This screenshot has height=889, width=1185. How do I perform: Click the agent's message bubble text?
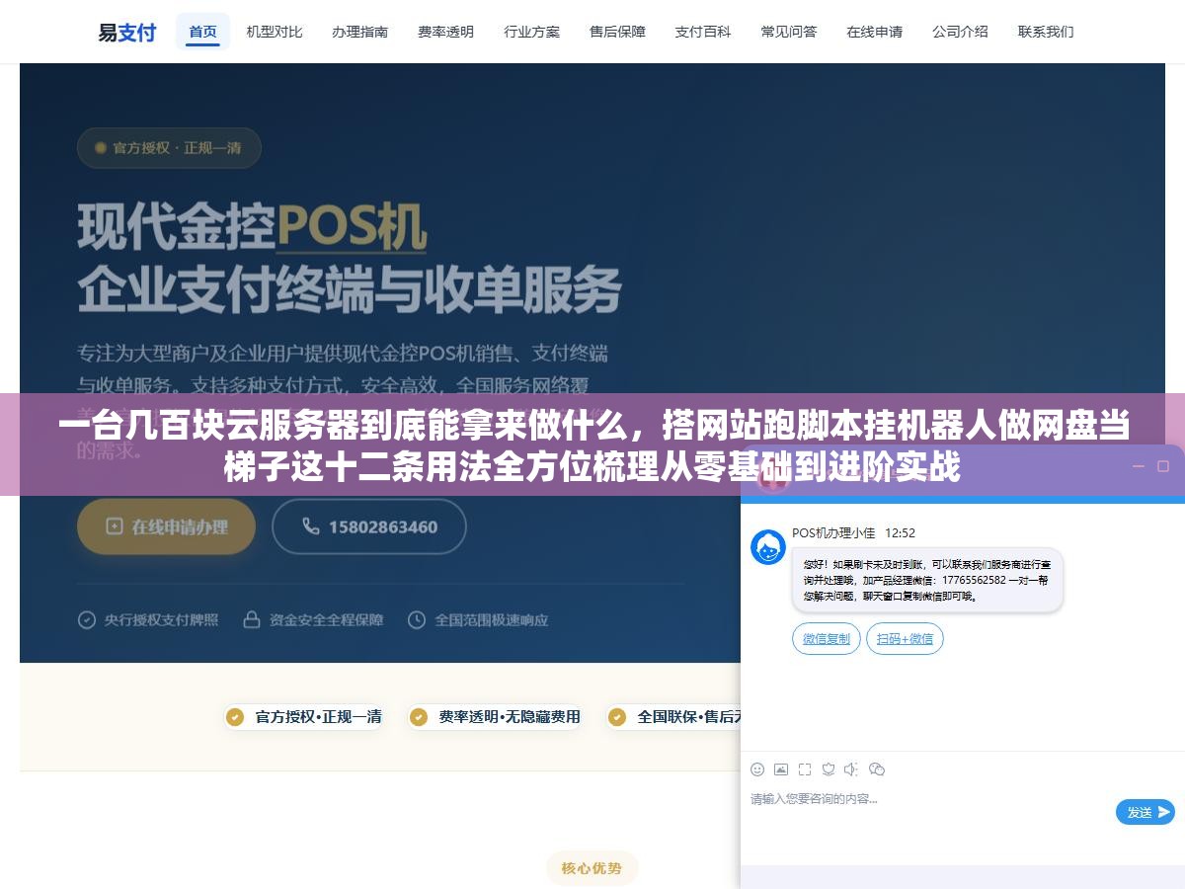pyautogui.click(x=927, y=581)
